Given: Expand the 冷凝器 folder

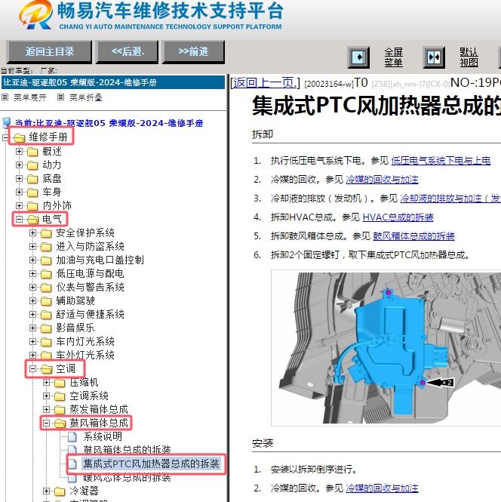Looking at the screenshot, I should [x=46, y=491].
